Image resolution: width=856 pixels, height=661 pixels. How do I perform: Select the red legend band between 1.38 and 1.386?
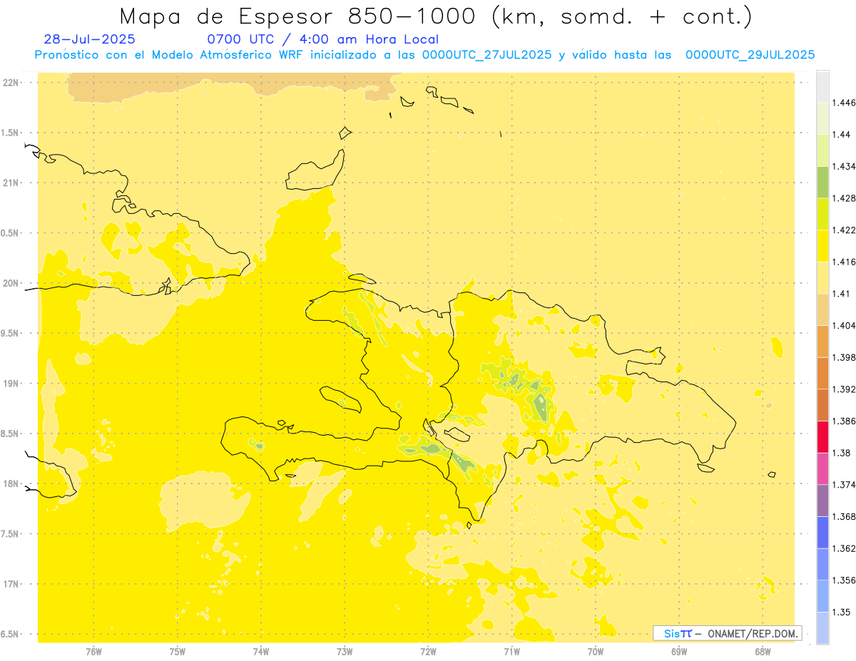pos(822,437)
